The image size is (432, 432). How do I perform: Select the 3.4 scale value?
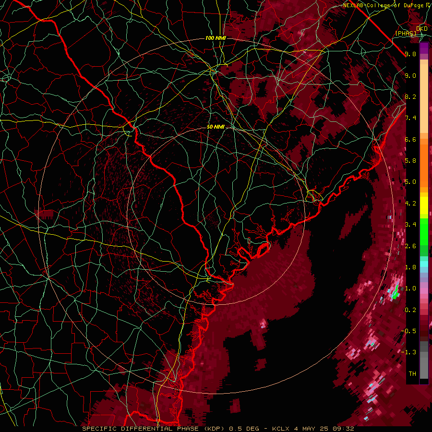410,225
